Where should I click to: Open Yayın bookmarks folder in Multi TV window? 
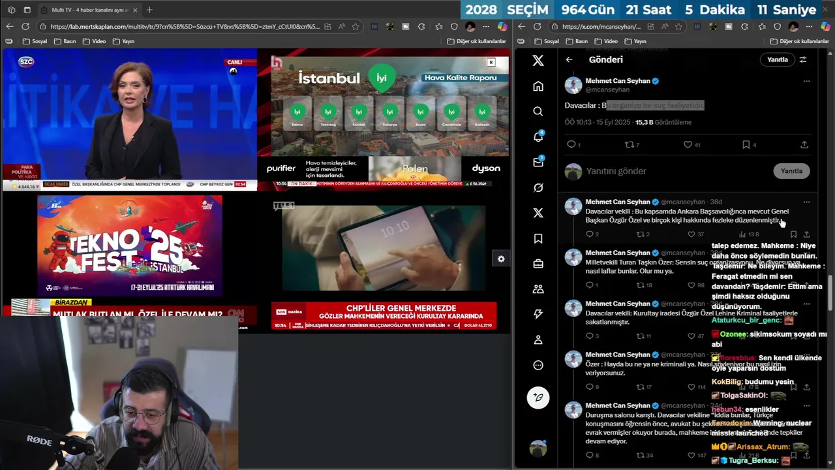123,41
